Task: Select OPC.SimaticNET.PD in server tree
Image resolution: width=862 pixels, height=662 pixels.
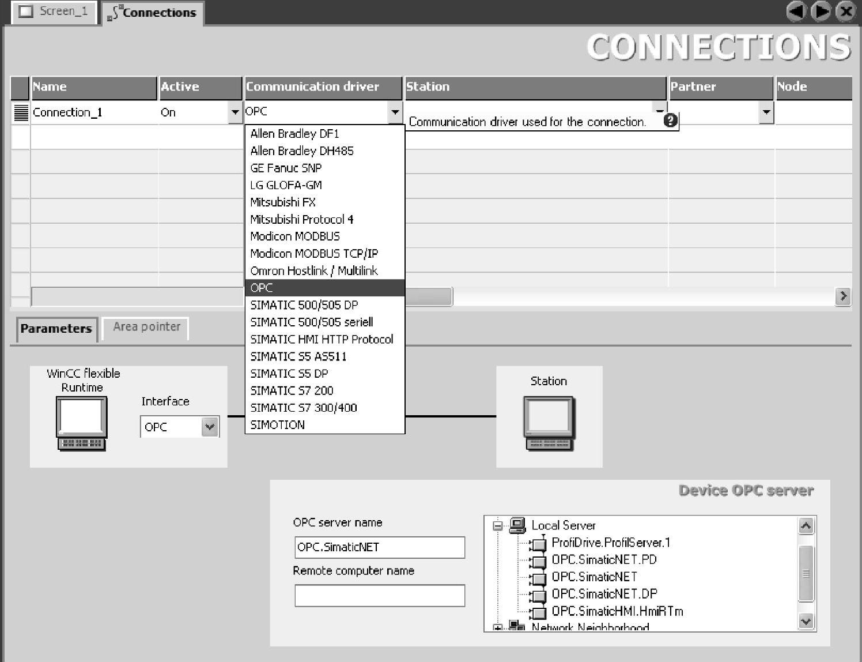Action: click(604, 560)
